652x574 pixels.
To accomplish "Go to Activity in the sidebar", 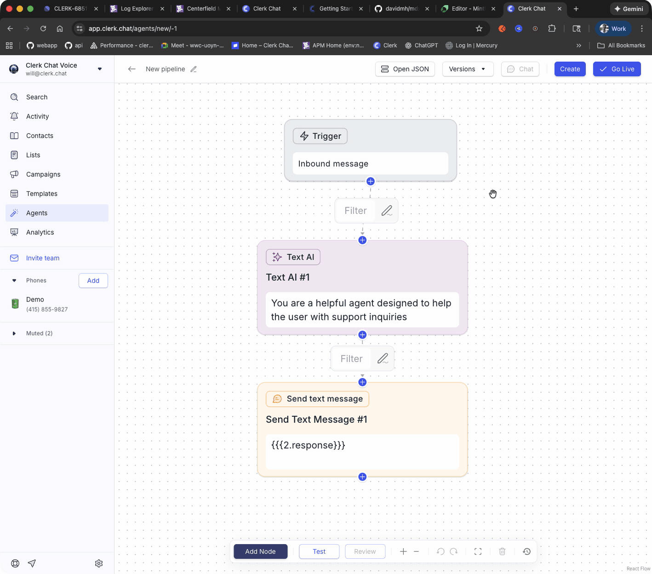I will click(57, 116).
